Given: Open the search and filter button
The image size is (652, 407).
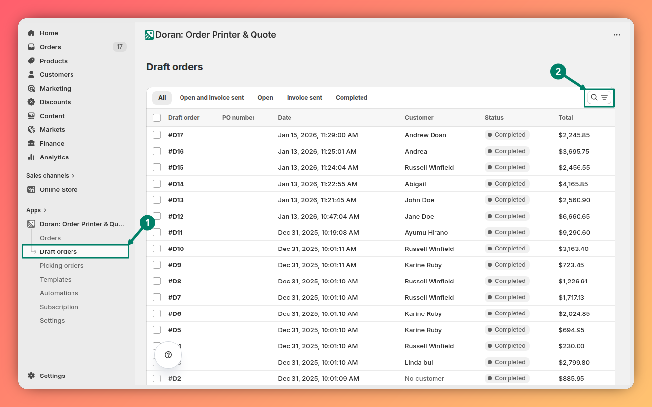Looking at the screenshot, I should tap(599, 97).
